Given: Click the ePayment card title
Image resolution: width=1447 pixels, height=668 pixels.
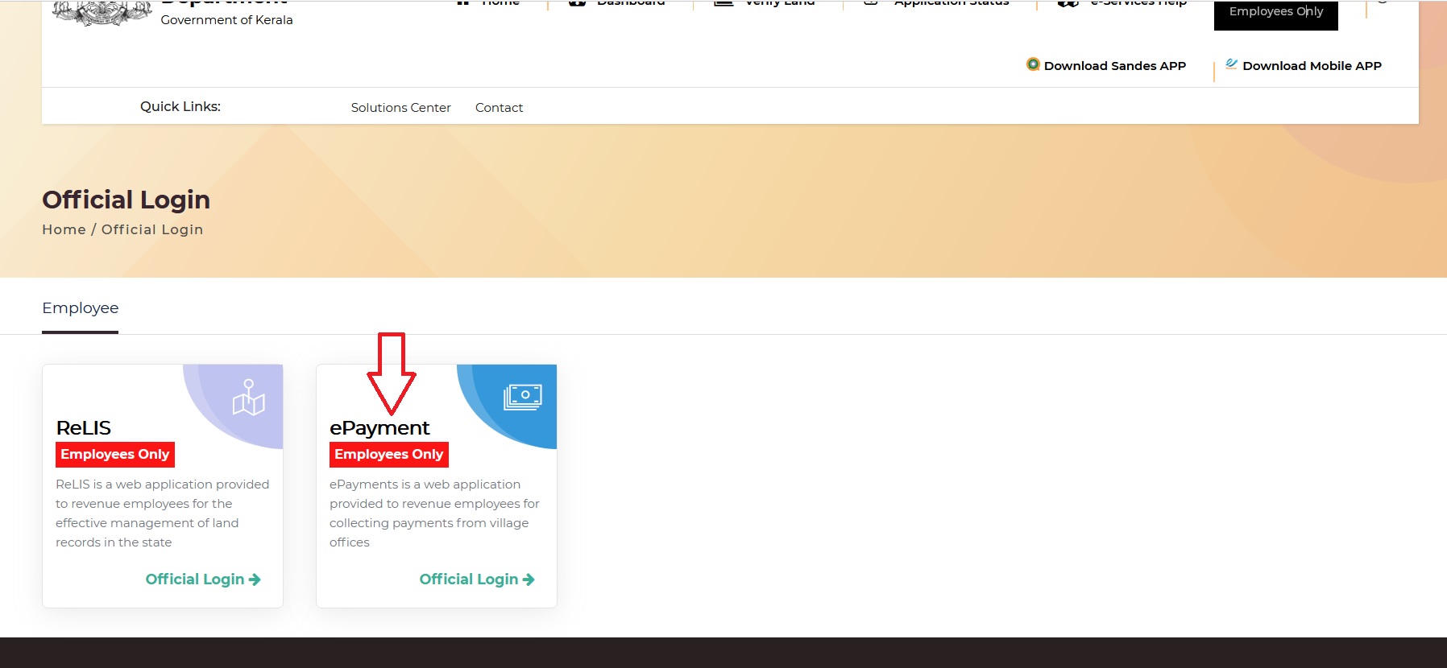Looking at the screenshot, I should tap(379, 427).
